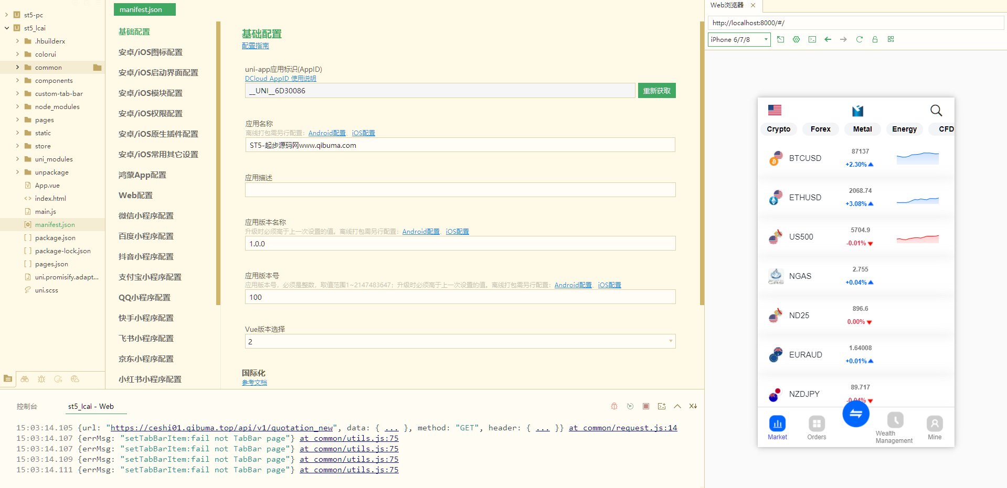Open the web browser settings gear
This screenshot has width=1007, height=488.
point(796,39)
